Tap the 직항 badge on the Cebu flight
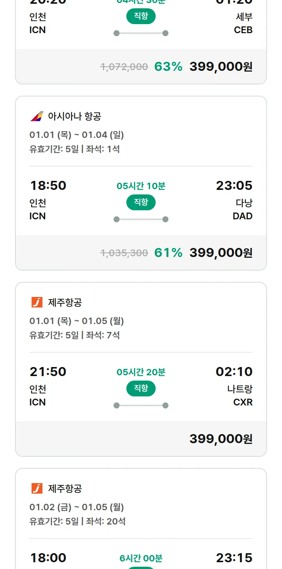Screen dimensions: 282x569 [x=141, y=16]
